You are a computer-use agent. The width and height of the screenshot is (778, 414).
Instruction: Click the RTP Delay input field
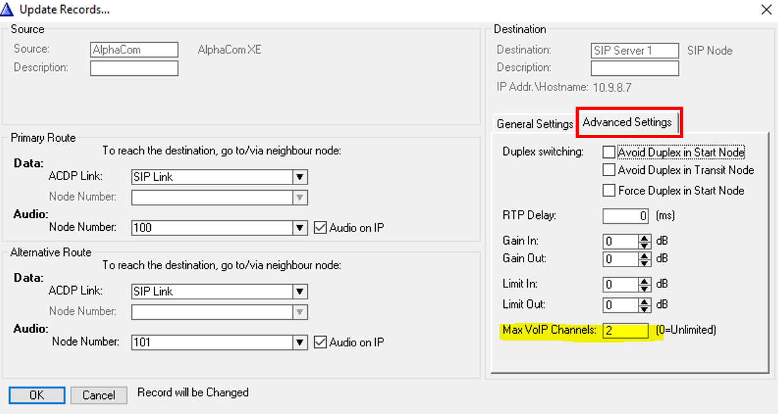click(625, 216)
